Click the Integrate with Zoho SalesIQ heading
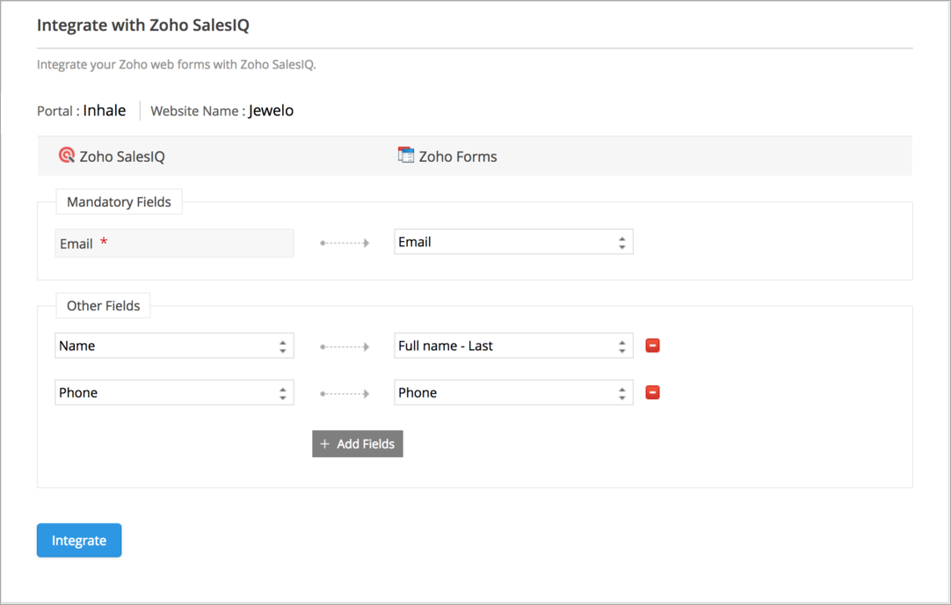951x605 pixels. [143, 25]
